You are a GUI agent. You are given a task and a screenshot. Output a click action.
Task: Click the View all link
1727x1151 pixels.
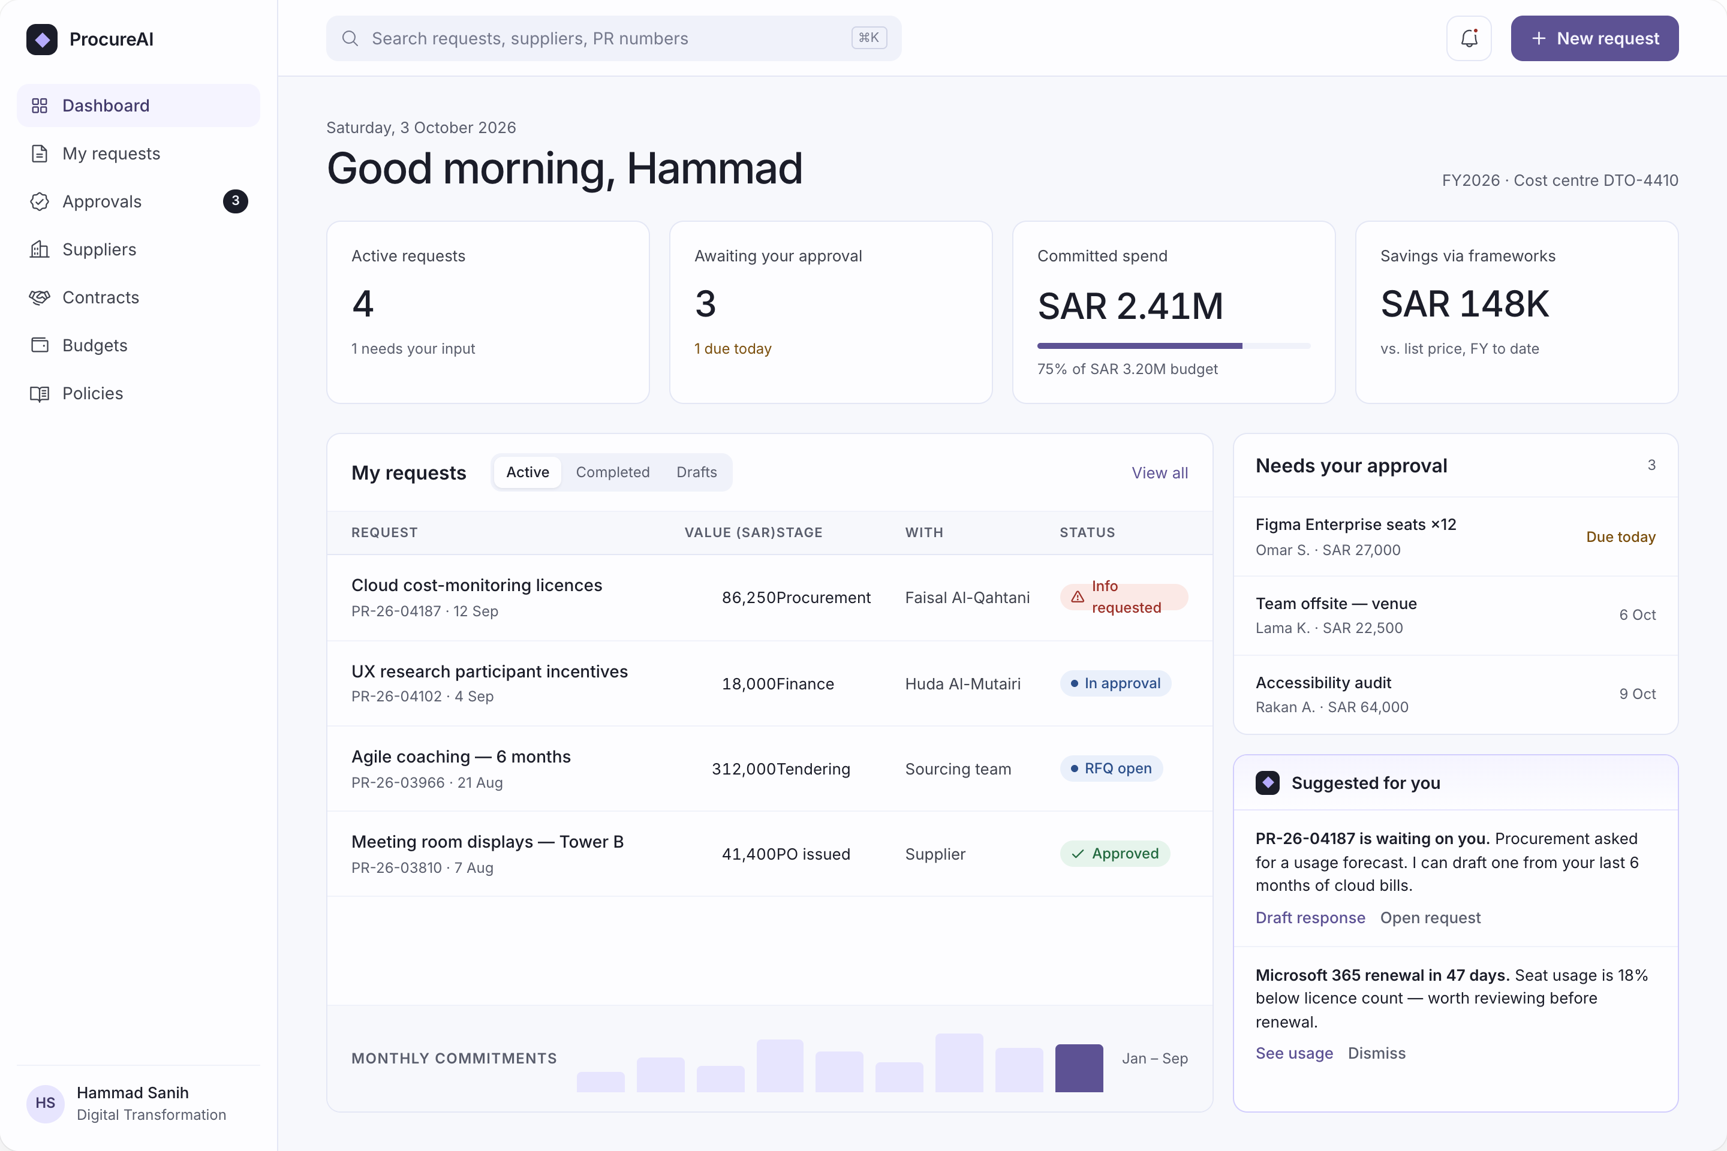1159,473
